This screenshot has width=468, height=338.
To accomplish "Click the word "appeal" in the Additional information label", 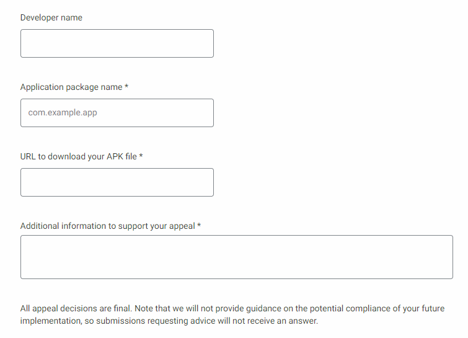I will pyautogui.click(x=182, y=226).
